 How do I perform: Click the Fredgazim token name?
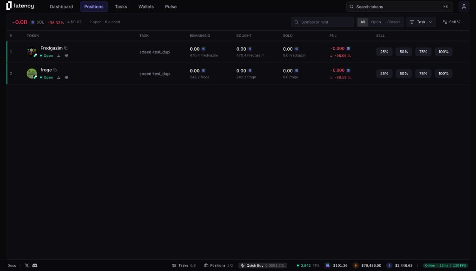51,48
